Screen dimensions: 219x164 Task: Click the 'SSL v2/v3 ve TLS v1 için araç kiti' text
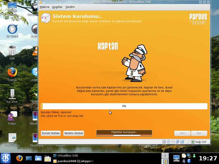click(62, 116)
